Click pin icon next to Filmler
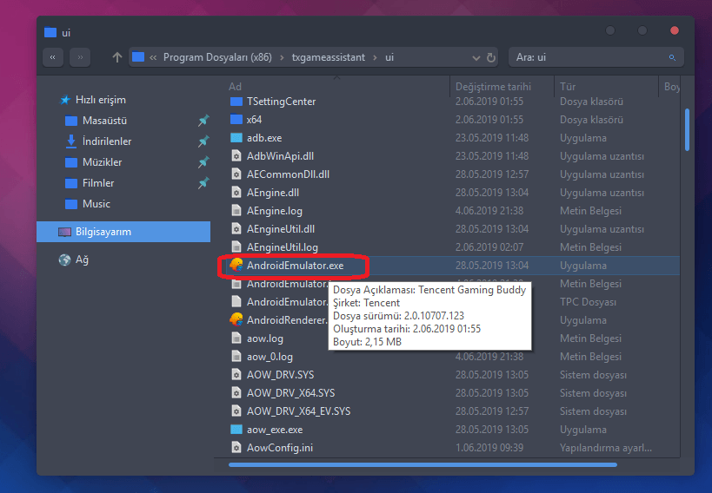The width and height of the screenshot is (712, 493). point(203,183)
